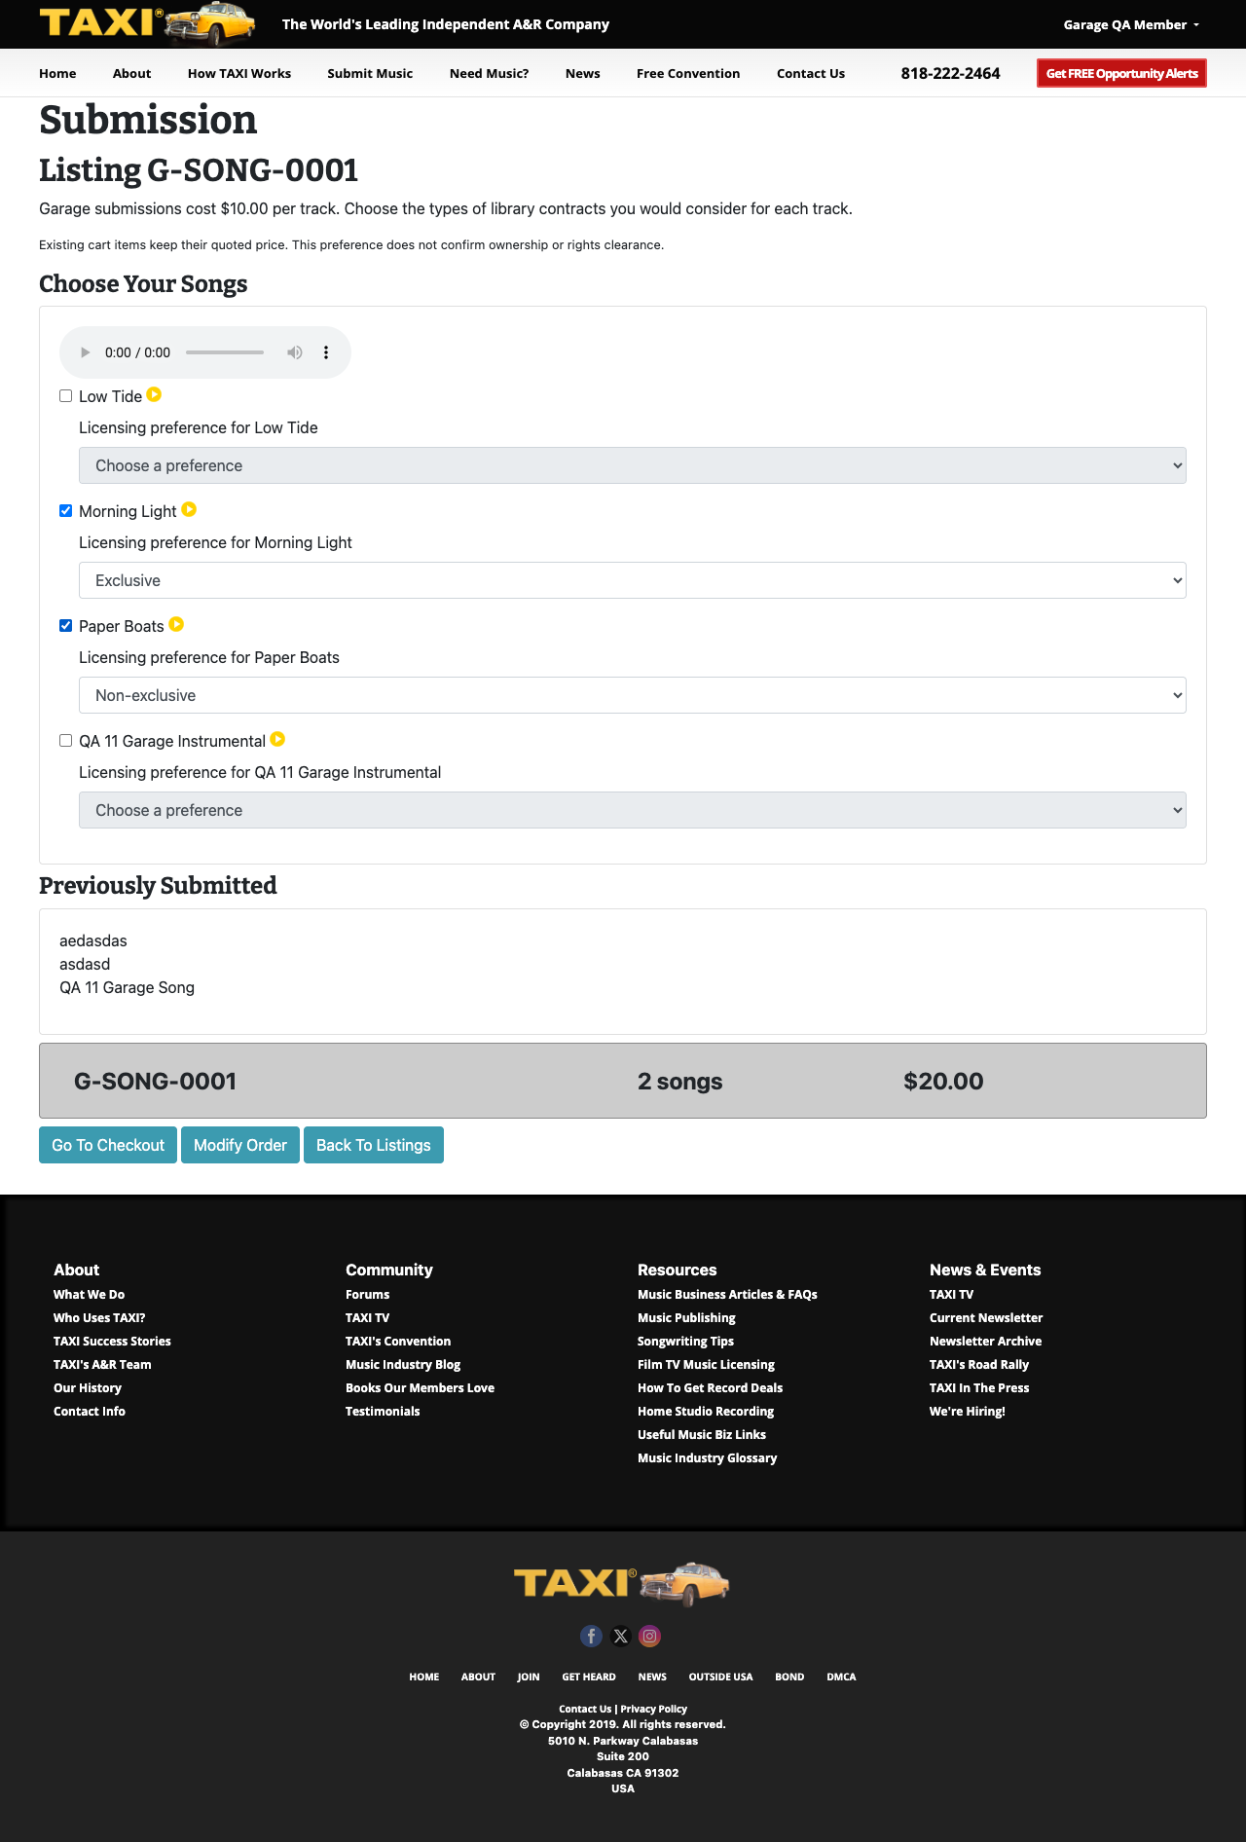The image size is (1246, 1842).
Task: Open the Forums footer link
Action: point(367,1294)
